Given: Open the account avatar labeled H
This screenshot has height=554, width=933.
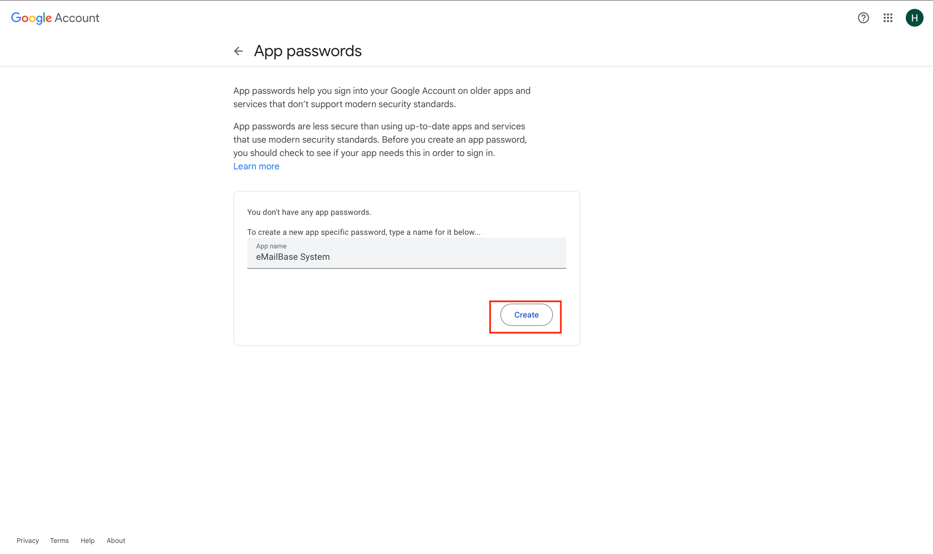Looking at the screenshot, I should click(x=914, y=18).
